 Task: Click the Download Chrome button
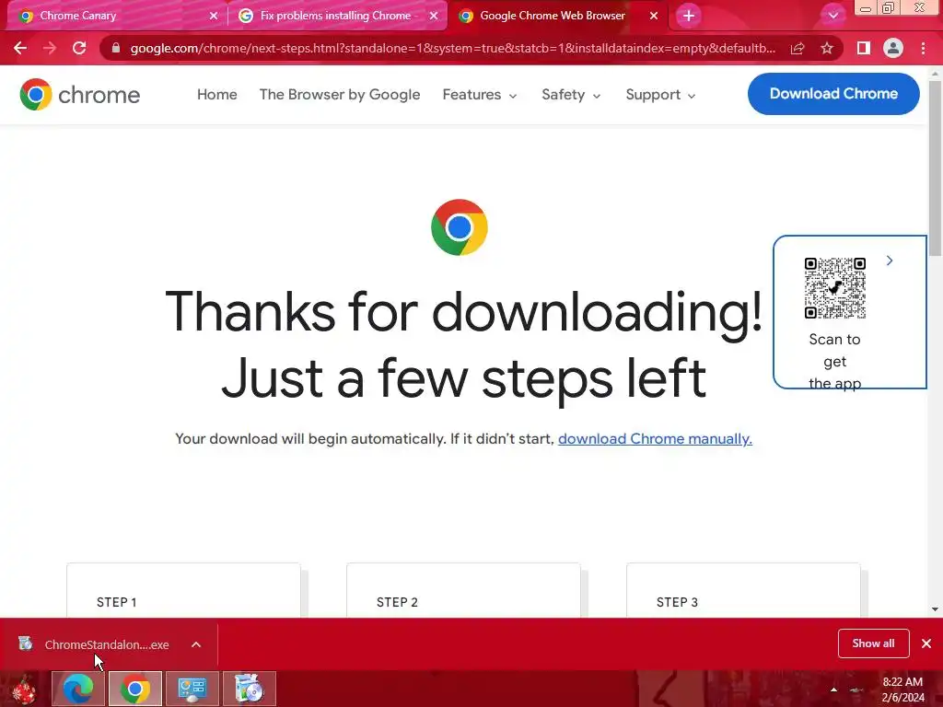[x=833, y=94]
